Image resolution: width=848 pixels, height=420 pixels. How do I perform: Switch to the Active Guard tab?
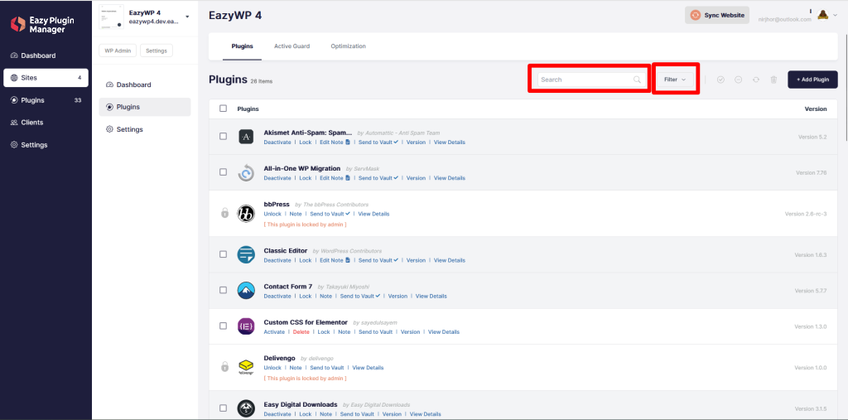(x=292, y=46)
